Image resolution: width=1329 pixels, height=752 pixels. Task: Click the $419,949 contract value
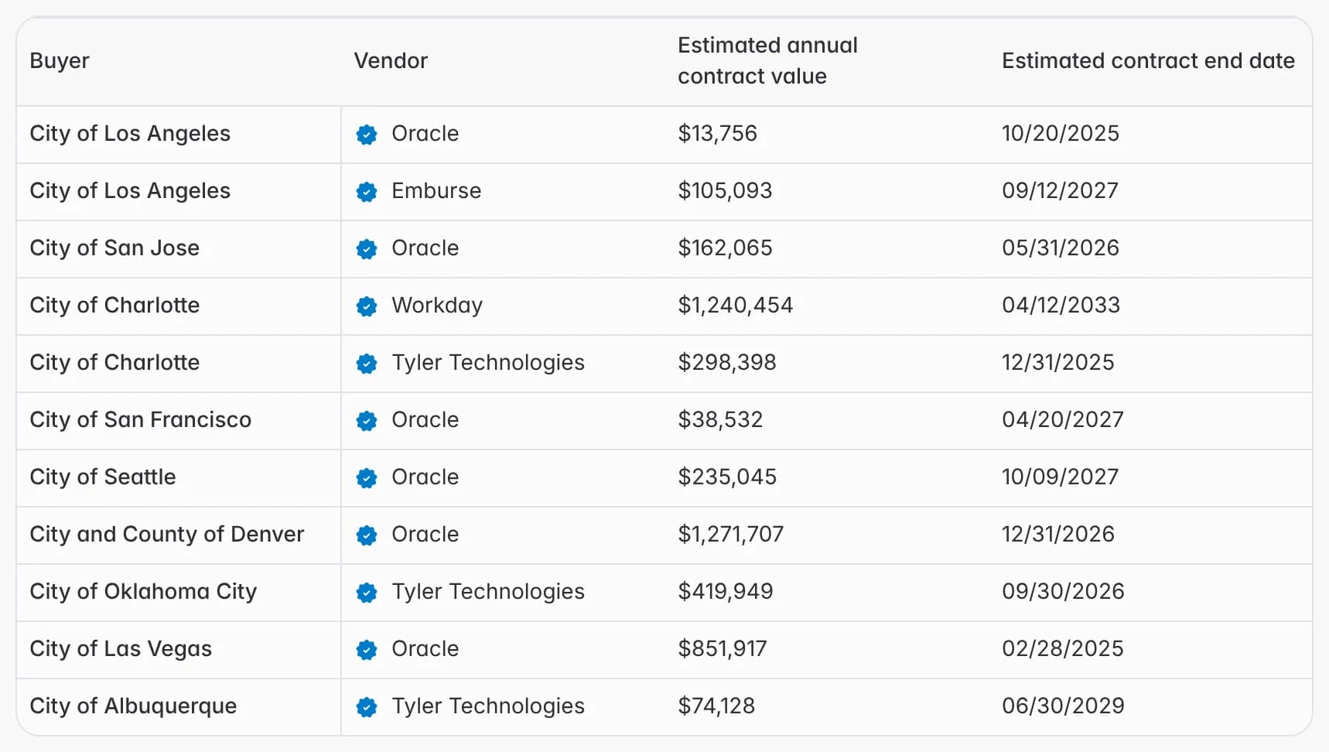click(x=725, y=591)
